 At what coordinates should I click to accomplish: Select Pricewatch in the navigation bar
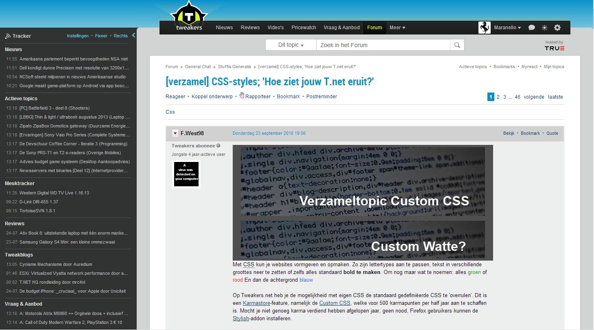(x=304, y=28)
